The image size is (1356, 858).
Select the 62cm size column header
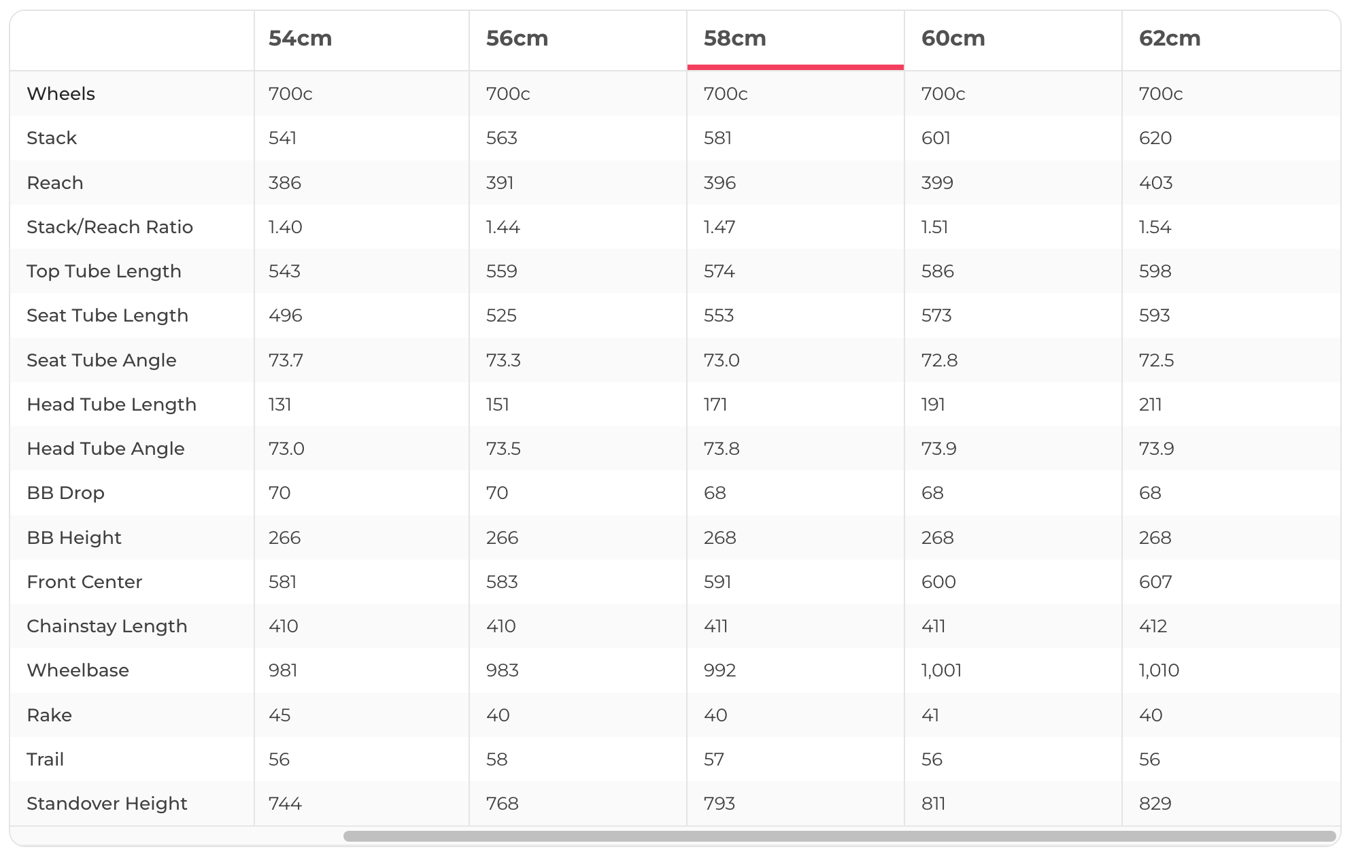click(1170, 39)
